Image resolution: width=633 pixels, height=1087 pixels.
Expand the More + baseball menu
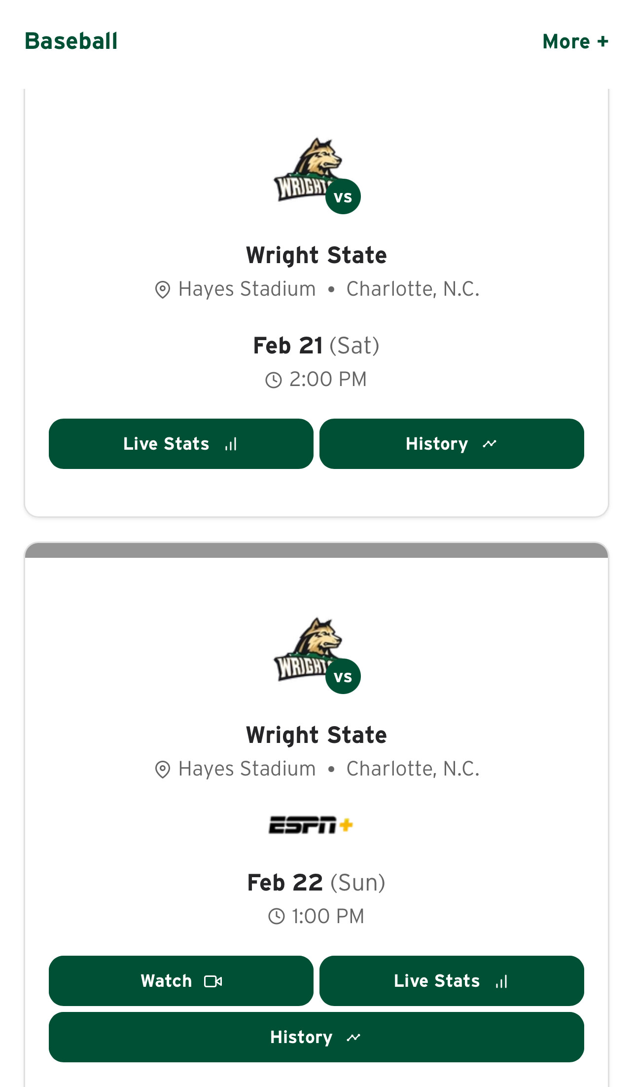575,41
